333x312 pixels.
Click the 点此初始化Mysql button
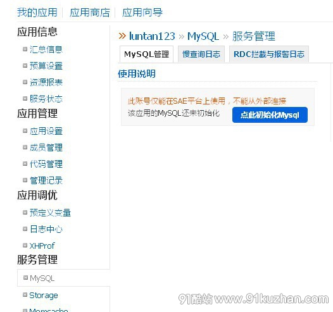pos(270,115)
